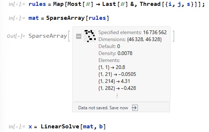Click the 'SparseArray' head text in the output
The height and width of the screenshot is (132, 209).
(48, 36)
